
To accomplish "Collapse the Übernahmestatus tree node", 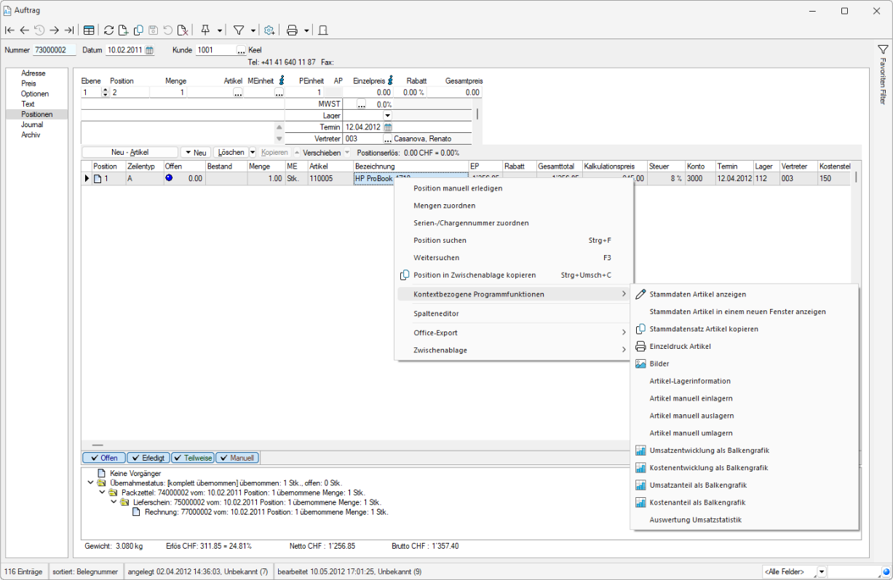I will point(90,483).
